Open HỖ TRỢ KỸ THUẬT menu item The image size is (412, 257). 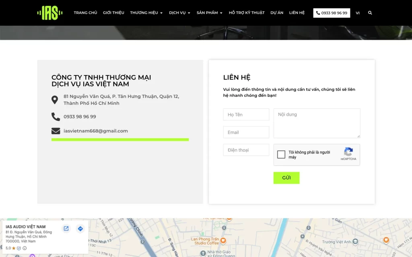click(x=247, y=12)
